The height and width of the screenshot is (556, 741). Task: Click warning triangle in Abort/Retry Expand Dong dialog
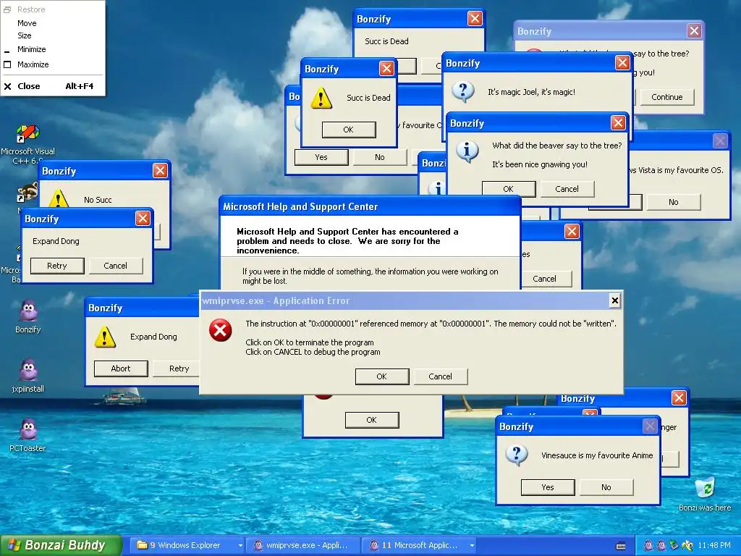(105, 337)
